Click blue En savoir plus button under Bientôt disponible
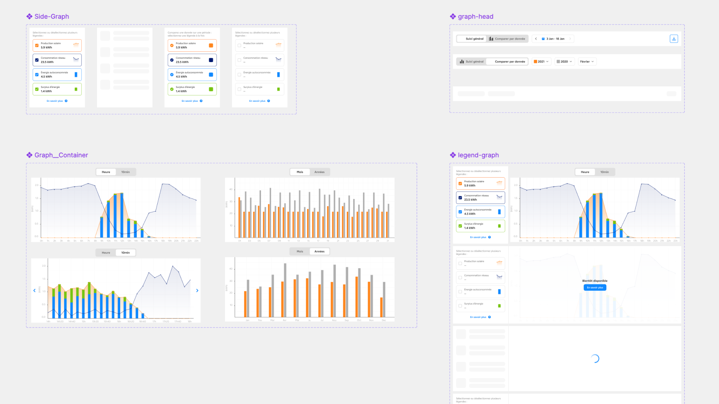Image resolution: width=719 pixels, height=404 pixels. pyautogui.click(x=595, y=288)
